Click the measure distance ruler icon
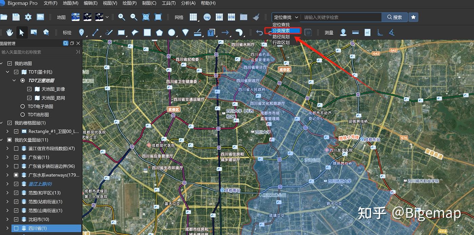The height and width of the screenshot is (235, 474). point(355,32)
